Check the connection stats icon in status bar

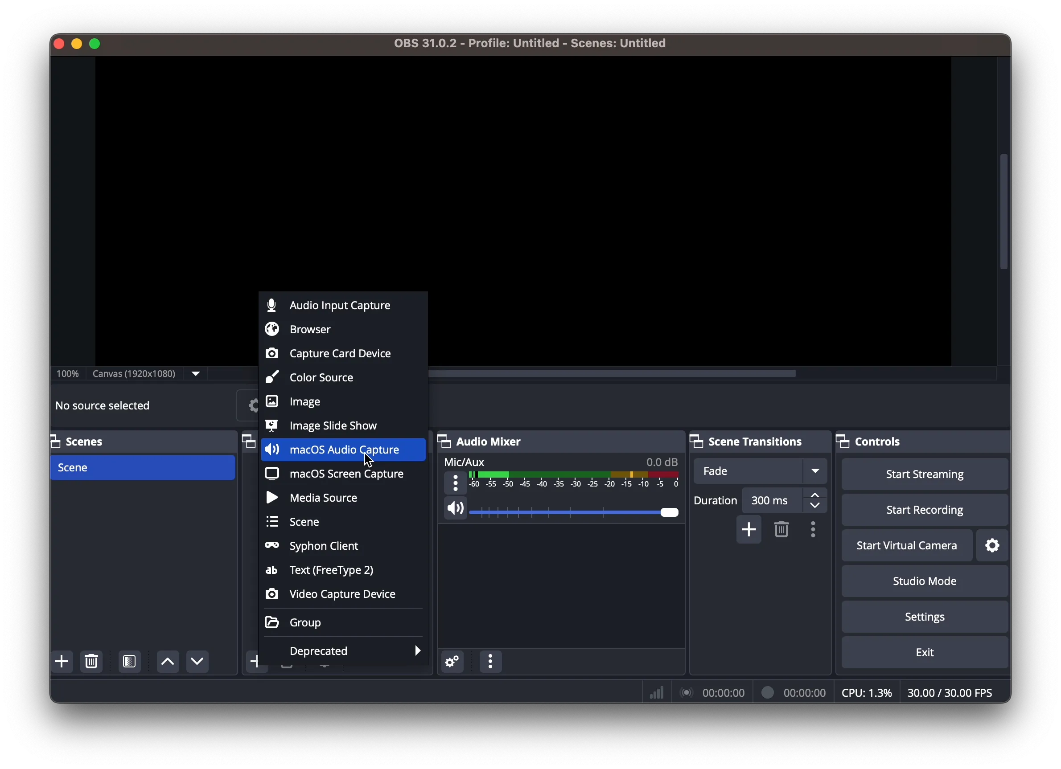pyautogui.click(x=655, y=692)
